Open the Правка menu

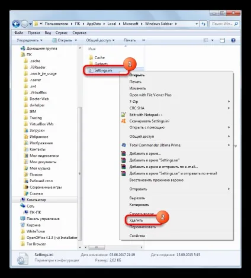coord(34,33)
